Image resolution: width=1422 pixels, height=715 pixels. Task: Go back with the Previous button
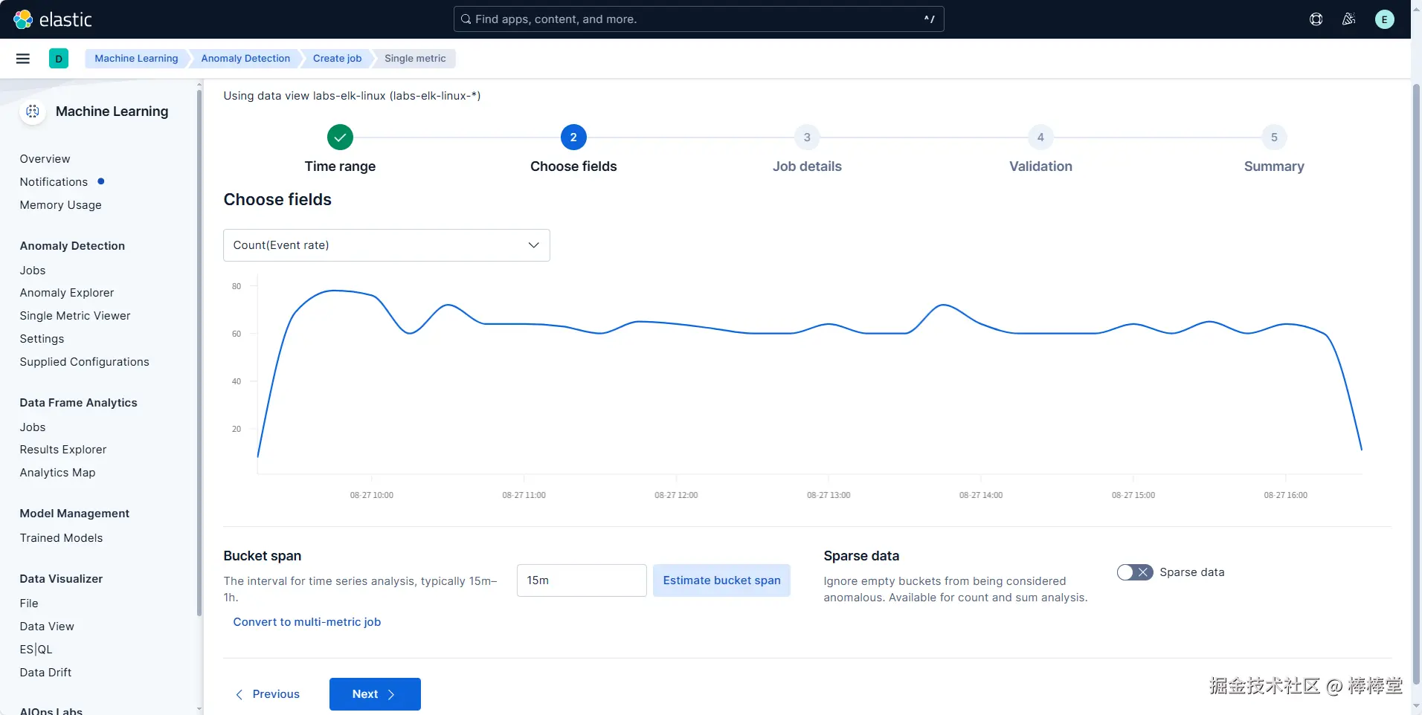click(268, 694)
